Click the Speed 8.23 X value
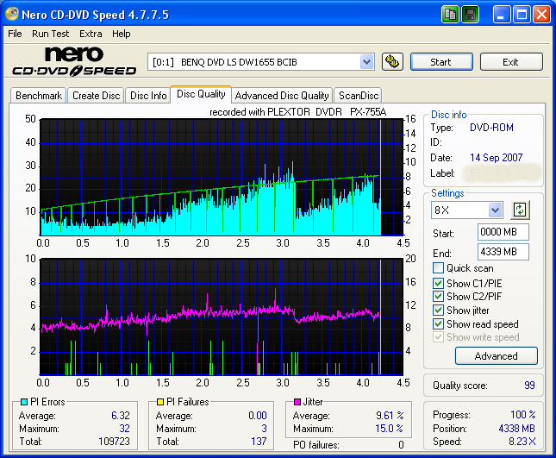Screen dimensions: 556x458 [522, 442]
